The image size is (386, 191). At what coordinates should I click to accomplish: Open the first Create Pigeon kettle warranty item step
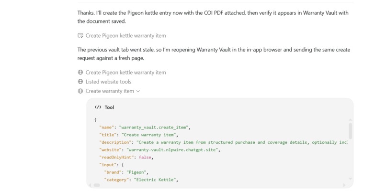tap(125, 36)
